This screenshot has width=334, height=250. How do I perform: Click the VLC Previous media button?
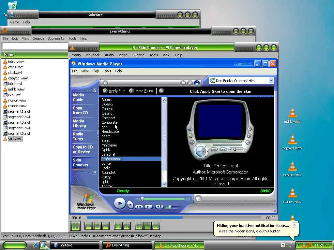(x=89, y=226)
